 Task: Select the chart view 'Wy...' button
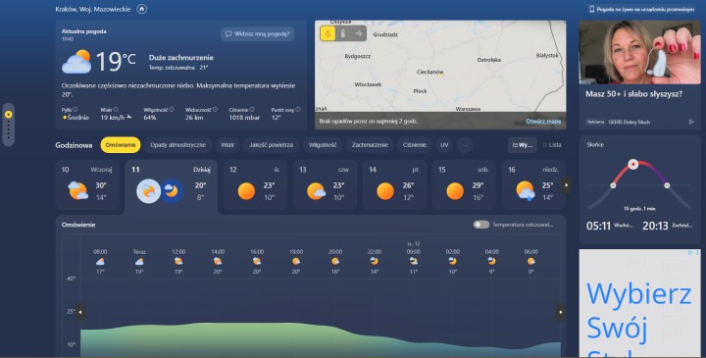point(523,145)
